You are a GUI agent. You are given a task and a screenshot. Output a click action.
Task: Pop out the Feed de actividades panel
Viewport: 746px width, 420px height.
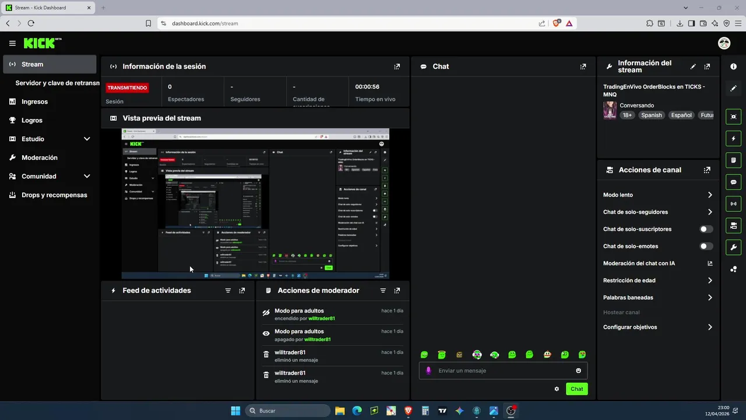coord(242,290)
